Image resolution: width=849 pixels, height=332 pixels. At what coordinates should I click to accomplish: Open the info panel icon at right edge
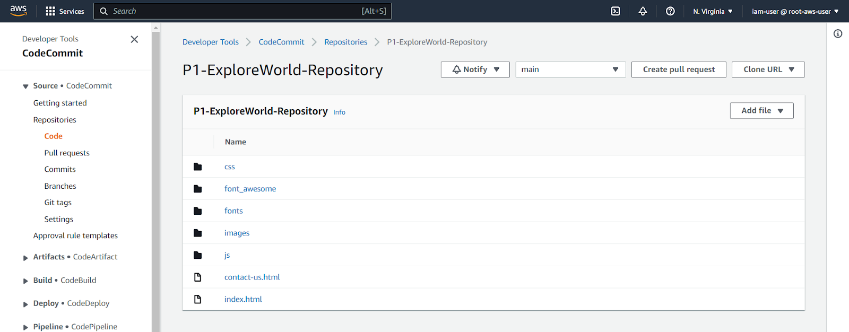[x=838, y=33]
